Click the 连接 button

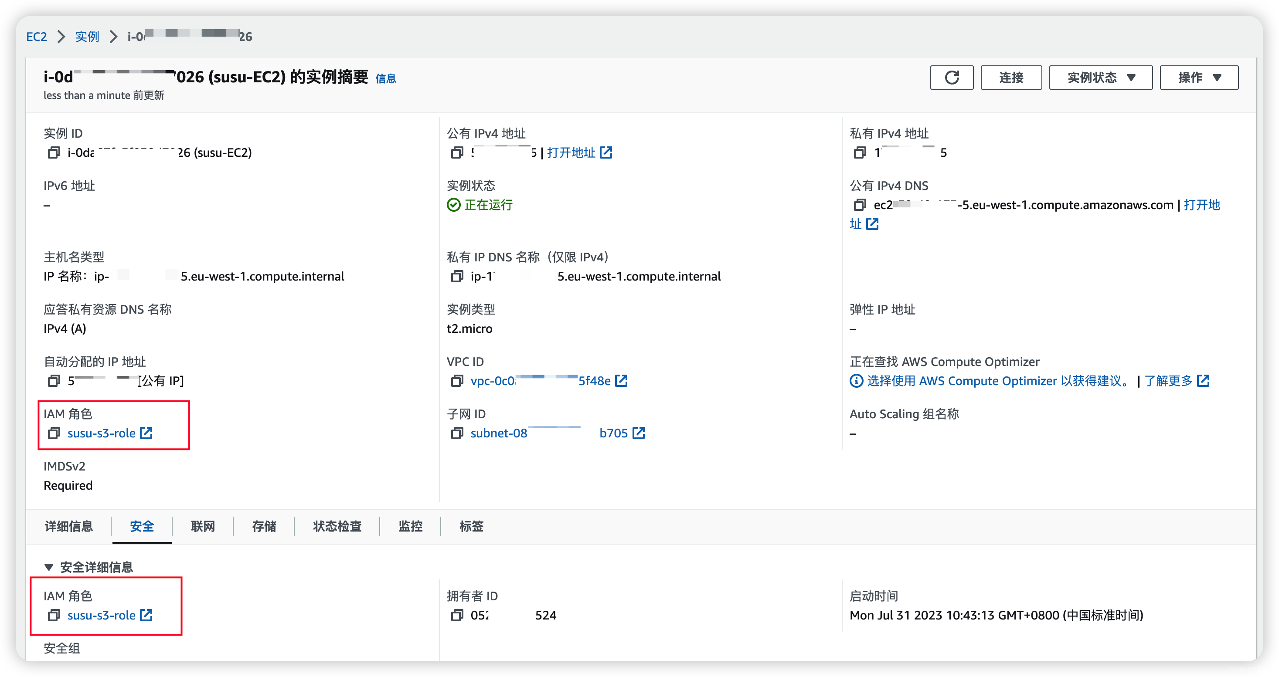point(1011,78)
